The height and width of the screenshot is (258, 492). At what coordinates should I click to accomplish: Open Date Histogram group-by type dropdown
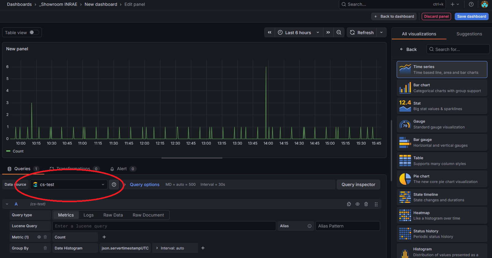(75, 248)
